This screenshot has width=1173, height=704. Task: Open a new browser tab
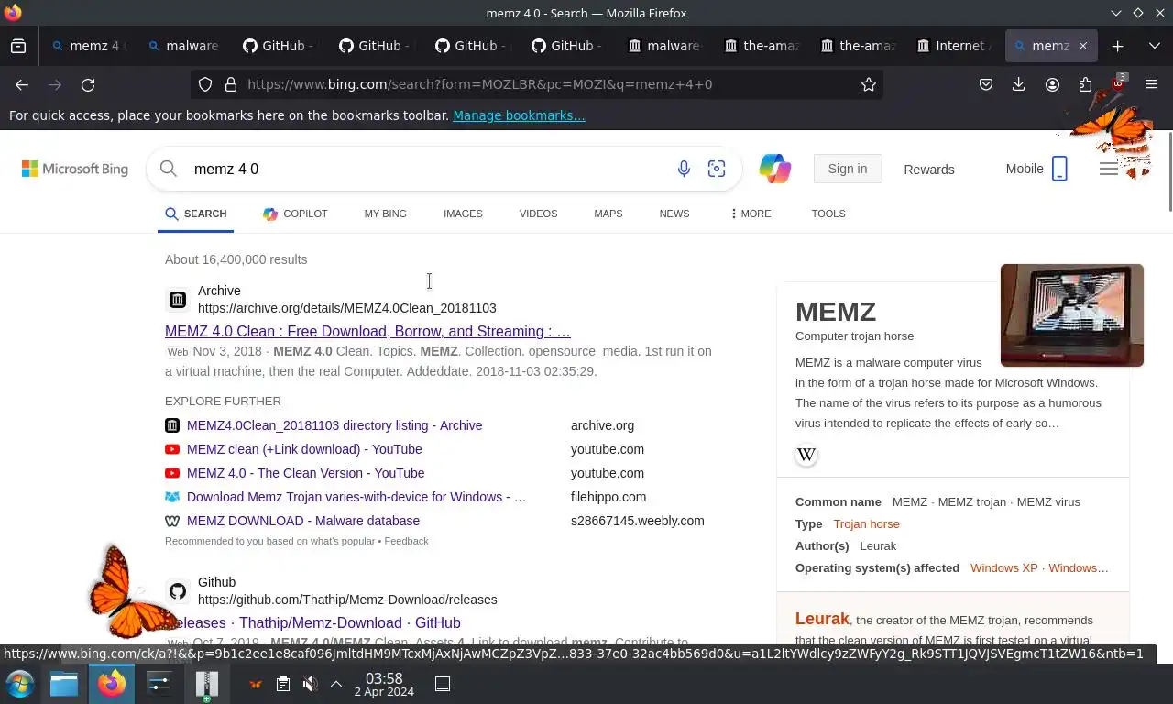click(1117, 46)
